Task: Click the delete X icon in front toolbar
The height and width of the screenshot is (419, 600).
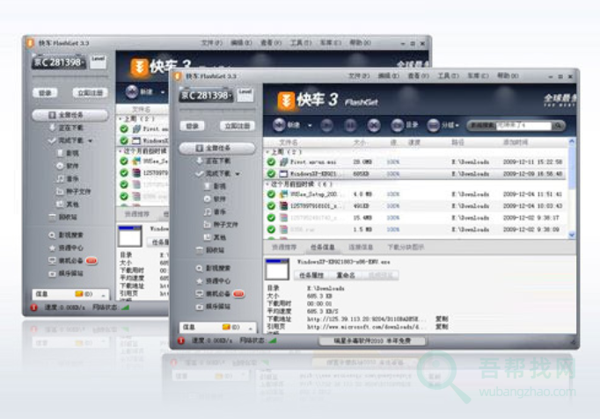Action: point(372,126)
